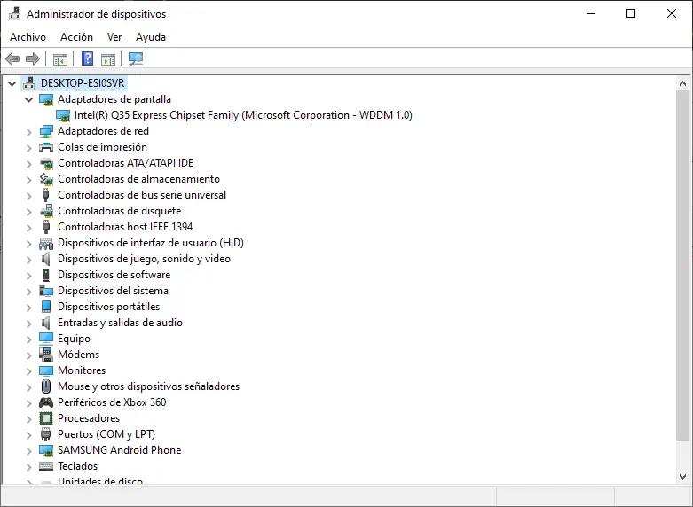Expand the Controladoras de bus serie universal
This screenshot has width=693, height=507.
click(x=28, y=195)
